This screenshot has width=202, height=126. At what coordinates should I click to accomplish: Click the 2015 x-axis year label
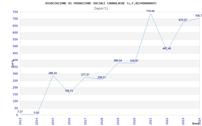pos(53,121)
